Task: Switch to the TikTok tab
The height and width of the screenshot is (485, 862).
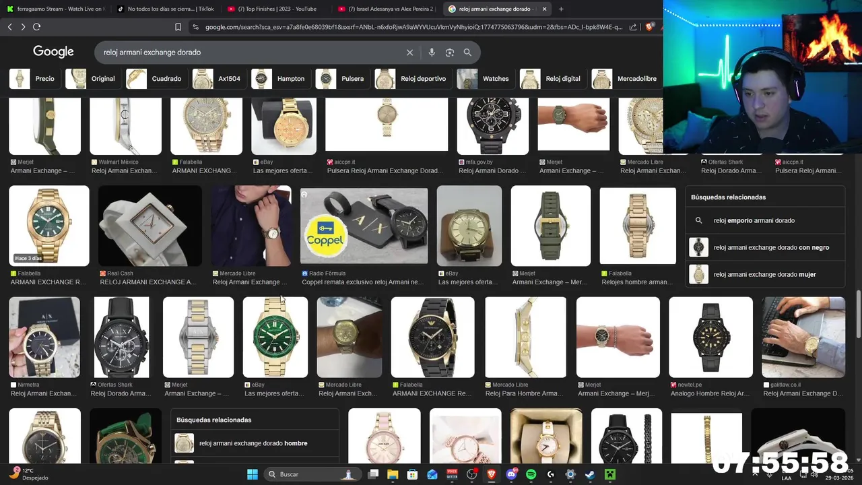Action: pos(165,9)
